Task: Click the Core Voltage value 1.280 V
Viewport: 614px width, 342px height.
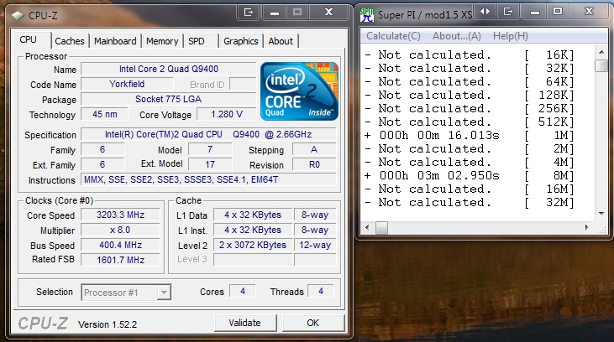Action: [227, 115]
